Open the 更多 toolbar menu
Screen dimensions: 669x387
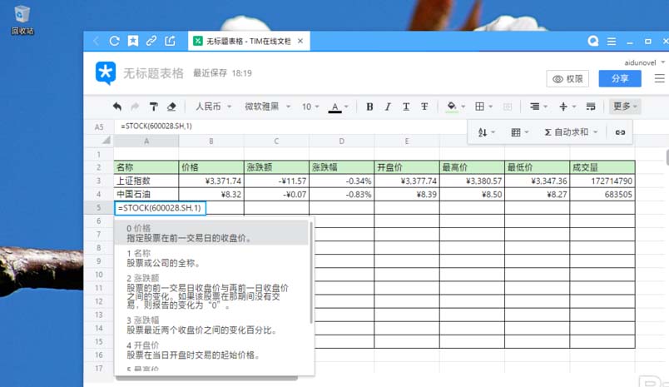tap(625, 107)
